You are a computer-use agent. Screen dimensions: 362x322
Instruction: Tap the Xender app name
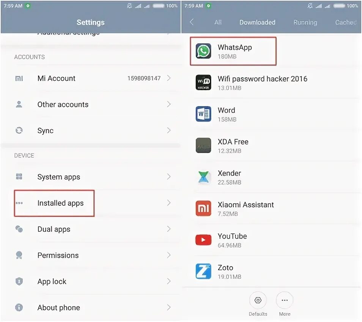coord(229,174)
